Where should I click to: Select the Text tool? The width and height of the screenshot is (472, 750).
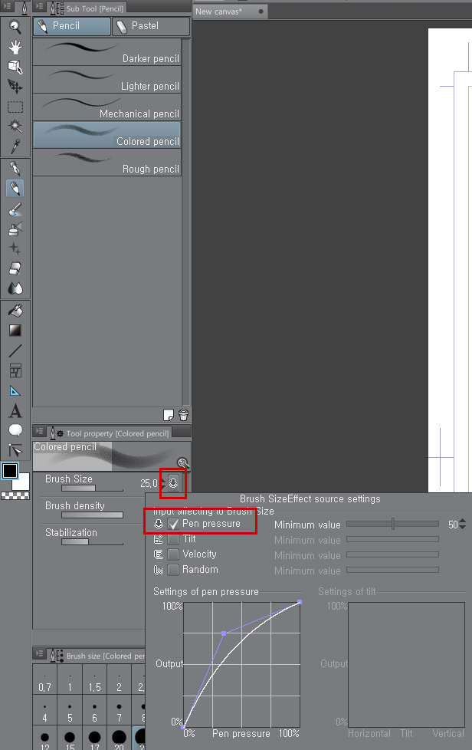tap(15, 411)
